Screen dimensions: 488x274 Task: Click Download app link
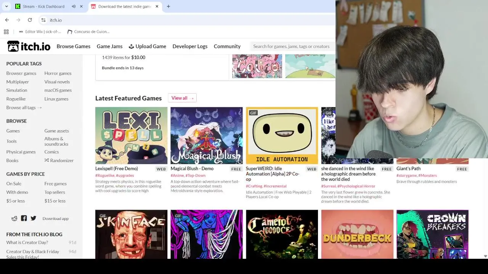coord(56,218)
